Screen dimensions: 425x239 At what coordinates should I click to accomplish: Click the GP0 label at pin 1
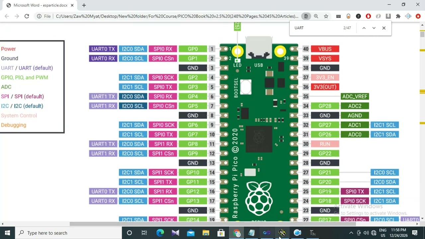point(193,49)
